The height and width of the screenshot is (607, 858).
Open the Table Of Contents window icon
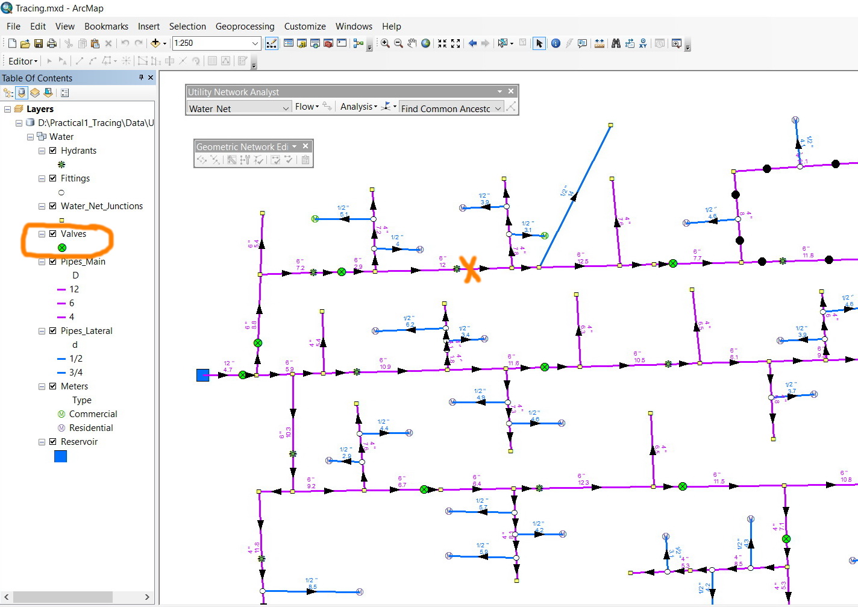[289, 43]
